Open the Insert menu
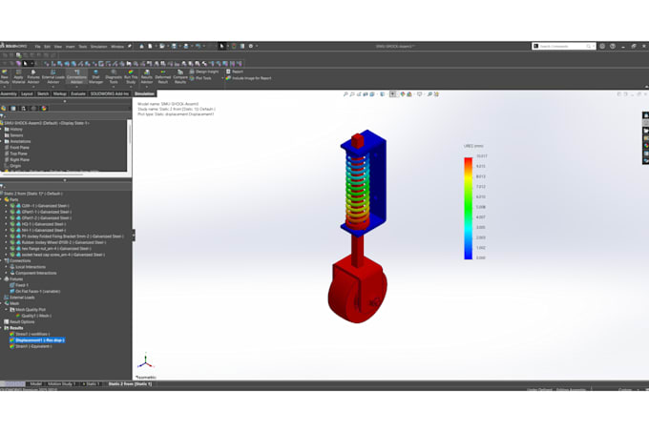The image size is (649, 432). click(71, 47)
